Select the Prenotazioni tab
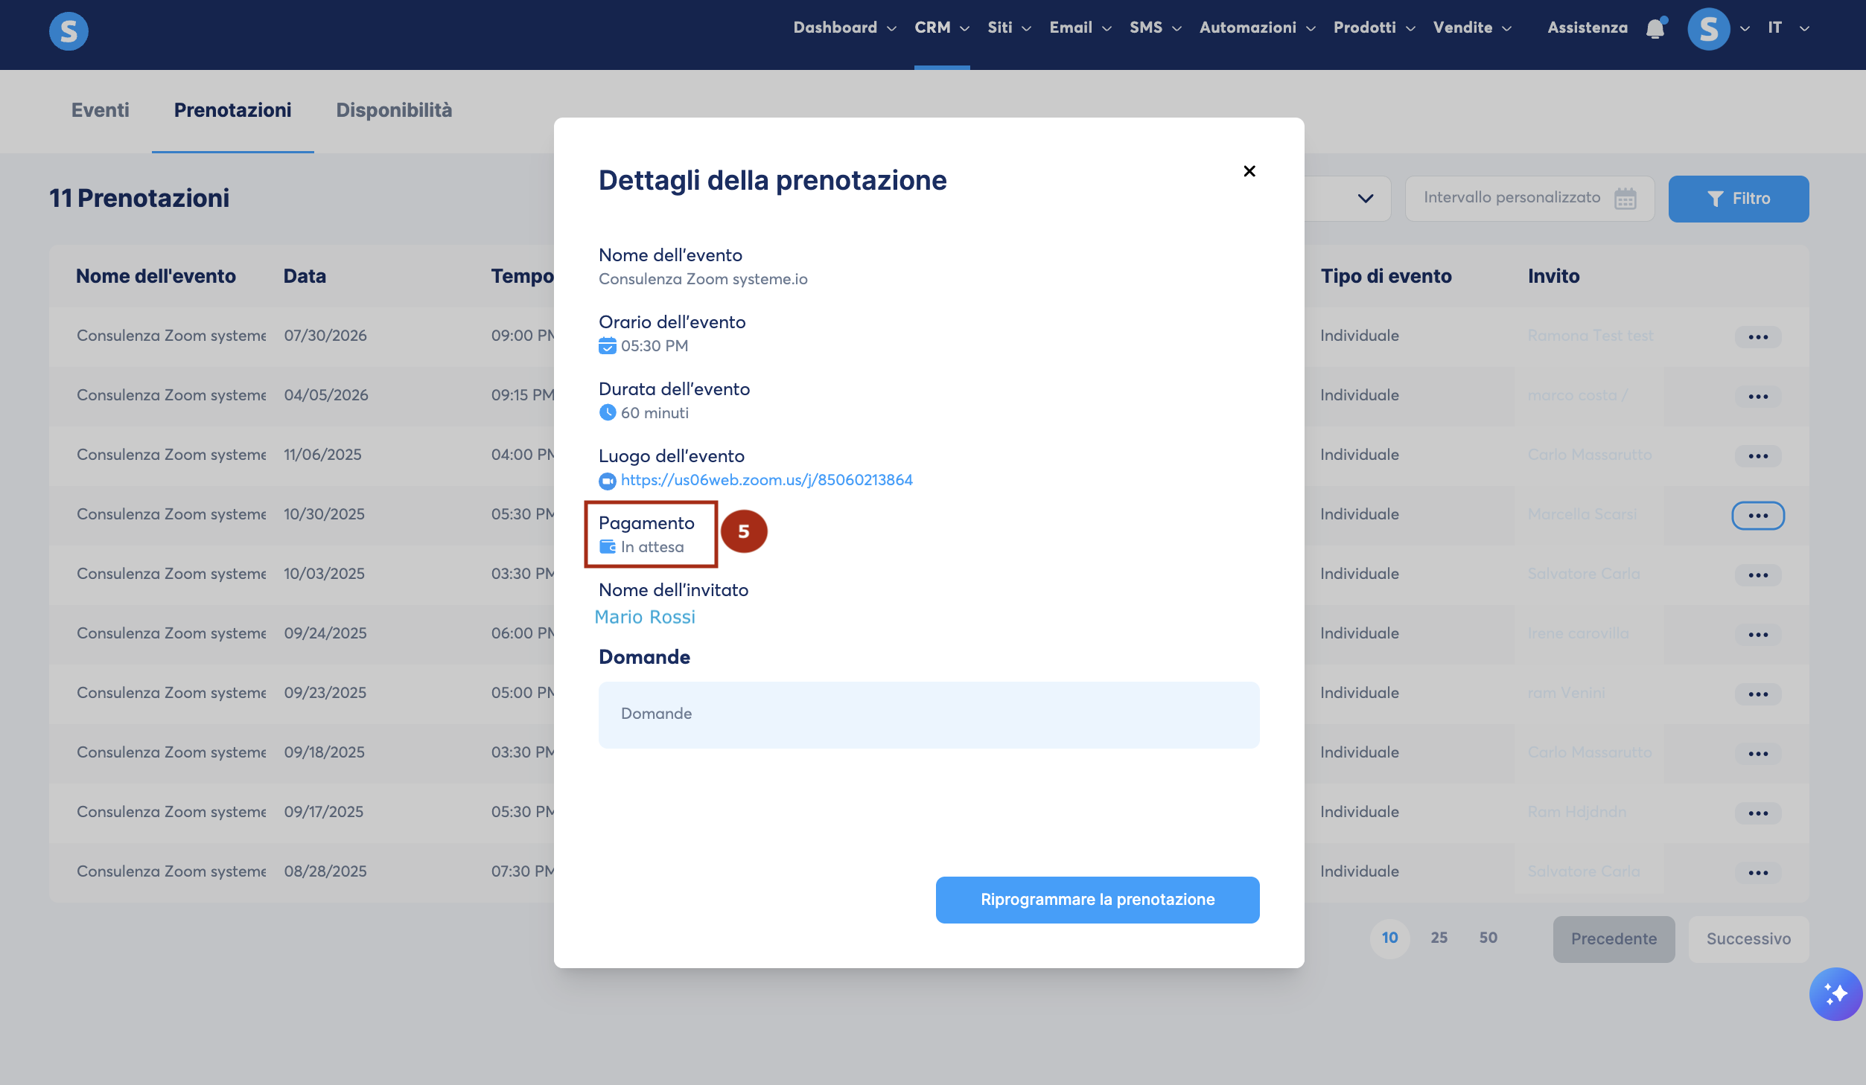 (232, 110)
